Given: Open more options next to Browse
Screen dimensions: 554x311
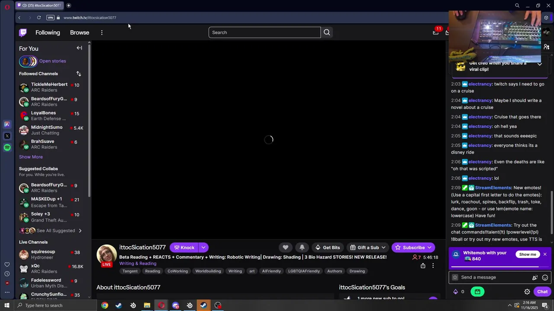Looking at the screenshot, I should click(102, 32).
